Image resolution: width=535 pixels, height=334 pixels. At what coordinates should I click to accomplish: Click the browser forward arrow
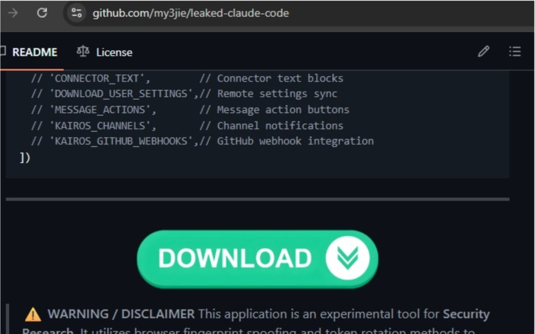(x=13, y=13)
